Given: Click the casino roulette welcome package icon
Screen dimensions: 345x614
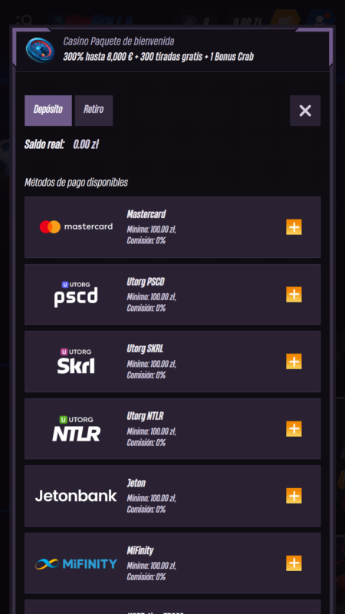Looking at the screenshot, I should tap(40, 49).
